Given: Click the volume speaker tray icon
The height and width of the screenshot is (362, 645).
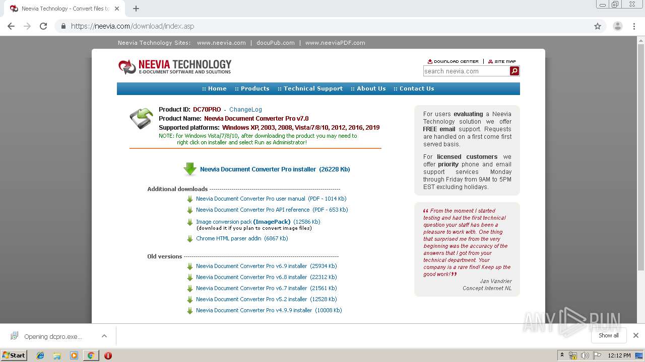Looking at the screenshot, I should pyautogui.click(x=585, y=355).
